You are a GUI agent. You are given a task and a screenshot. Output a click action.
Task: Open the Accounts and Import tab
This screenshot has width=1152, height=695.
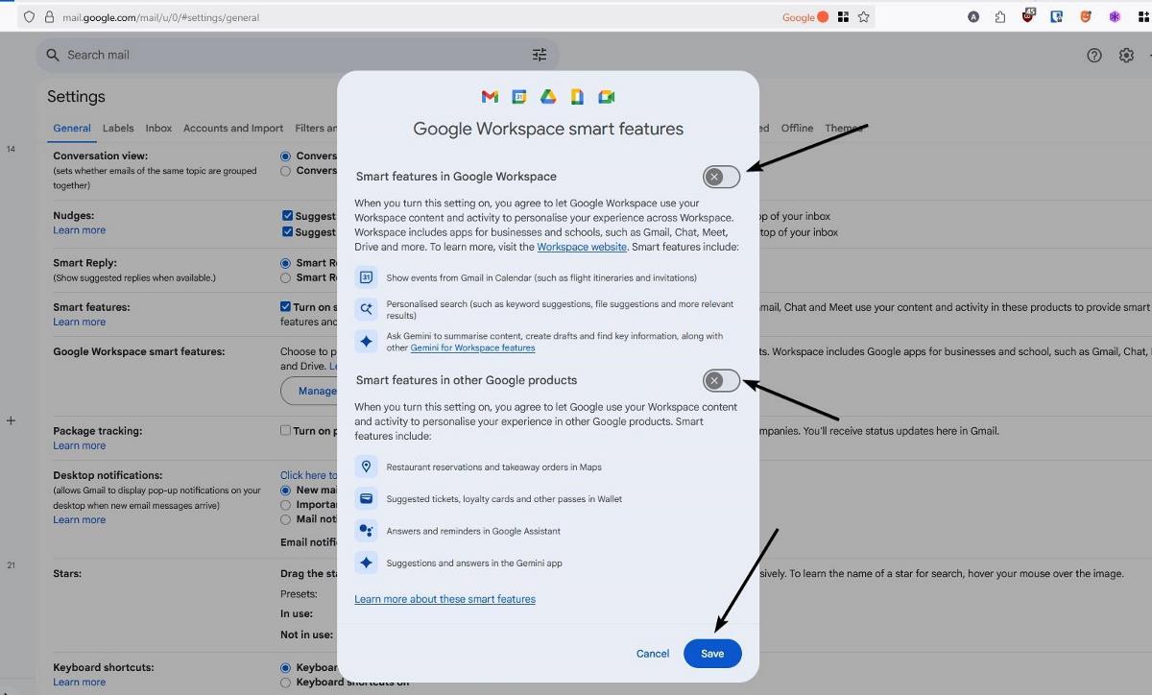(x=233, y=129)
